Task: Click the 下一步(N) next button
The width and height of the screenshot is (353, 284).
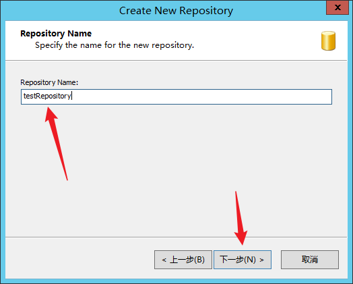Action: tap(243, 260)
